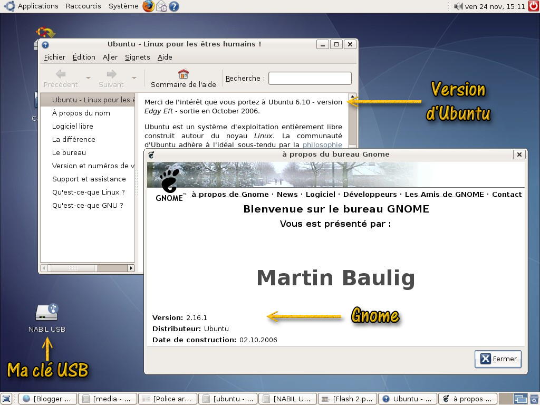The height and width of the screenshot is (405, 540).
Task: Select 'Qu'est-ce-que GNU ?' sidebar entry
Action: (x=88, y=206)
